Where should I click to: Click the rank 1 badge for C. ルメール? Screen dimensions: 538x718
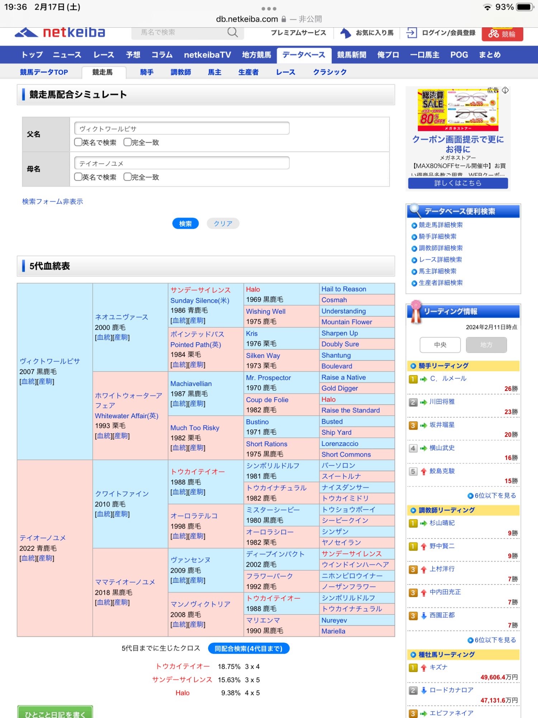click(413, 379)
